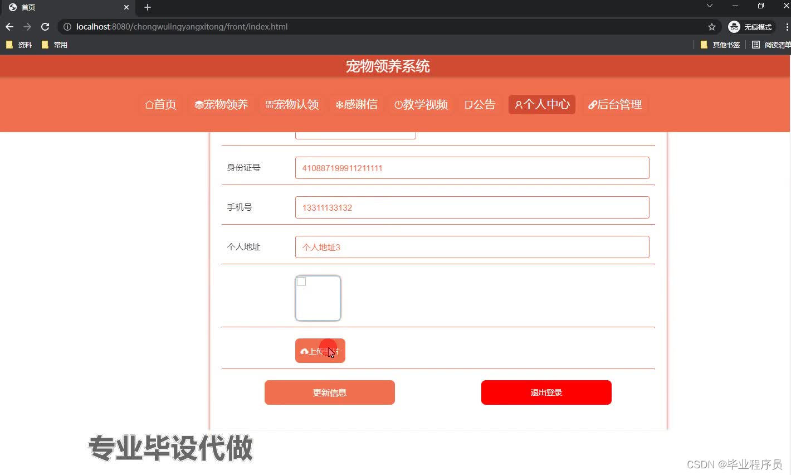Click the 手机号 input field

point(472,207)
